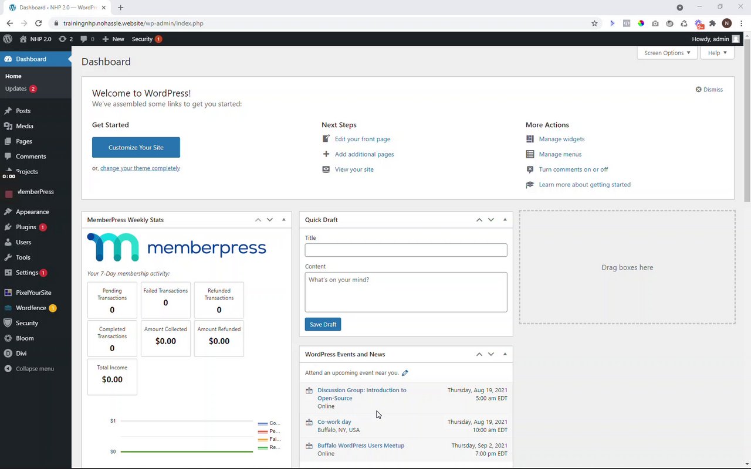Open Manage menus link
This screenshot has width=751, height=469.
pos(560,154)
